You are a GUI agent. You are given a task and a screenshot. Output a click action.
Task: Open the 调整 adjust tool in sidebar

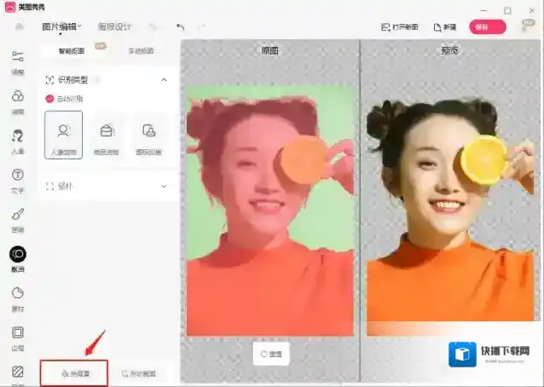[x=17, y=61]
